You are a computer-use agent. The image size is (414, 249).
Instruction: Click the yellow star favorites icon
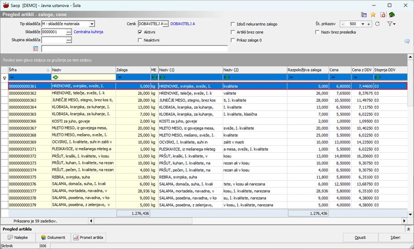373,15
